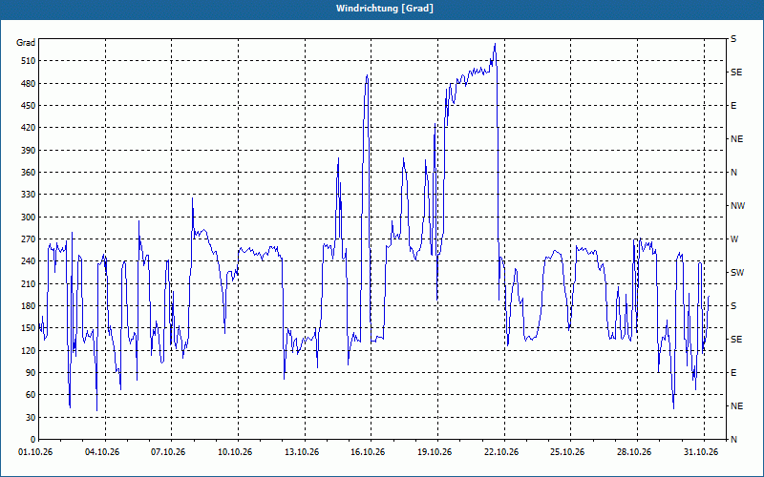Select the 01.10.26 date label

pos(35,452)
